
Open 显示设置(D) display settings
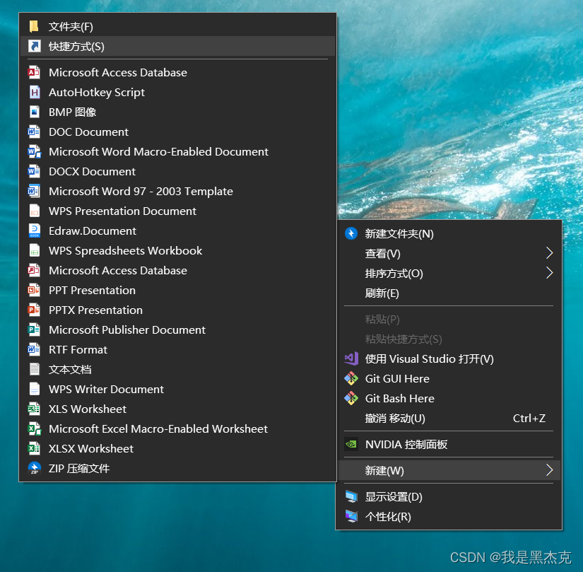[x=449, y=496]
